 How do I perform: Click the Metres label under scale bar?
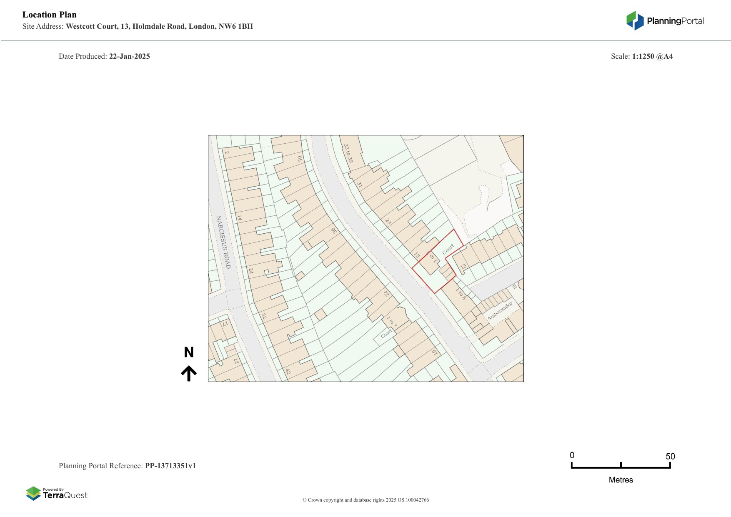click(x=621, y=480)
